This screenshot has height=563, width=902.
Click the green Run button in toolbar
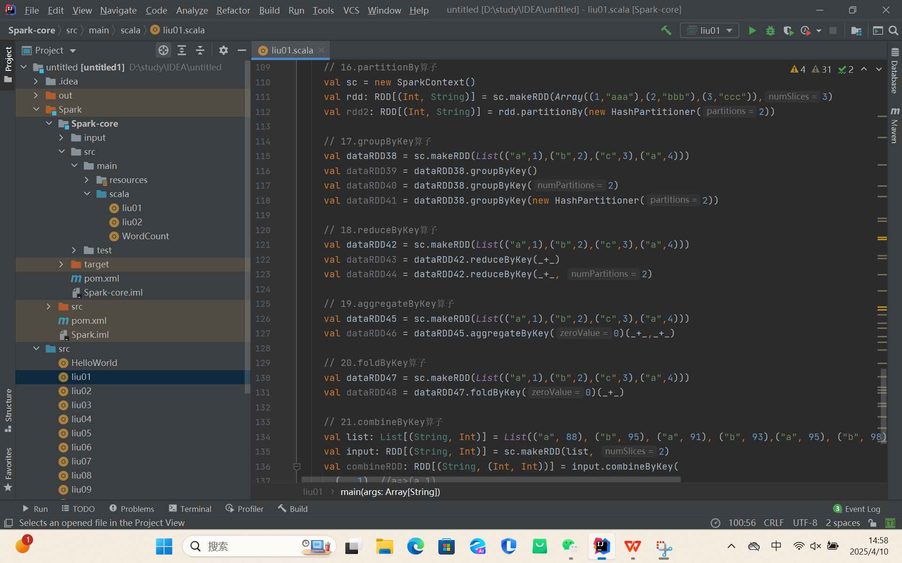752,30
